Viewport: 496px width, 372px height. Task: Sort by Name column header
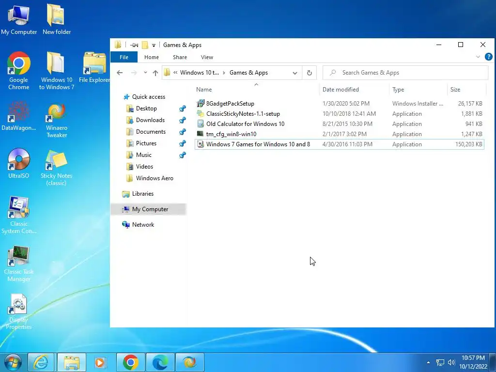coord(257,90)
